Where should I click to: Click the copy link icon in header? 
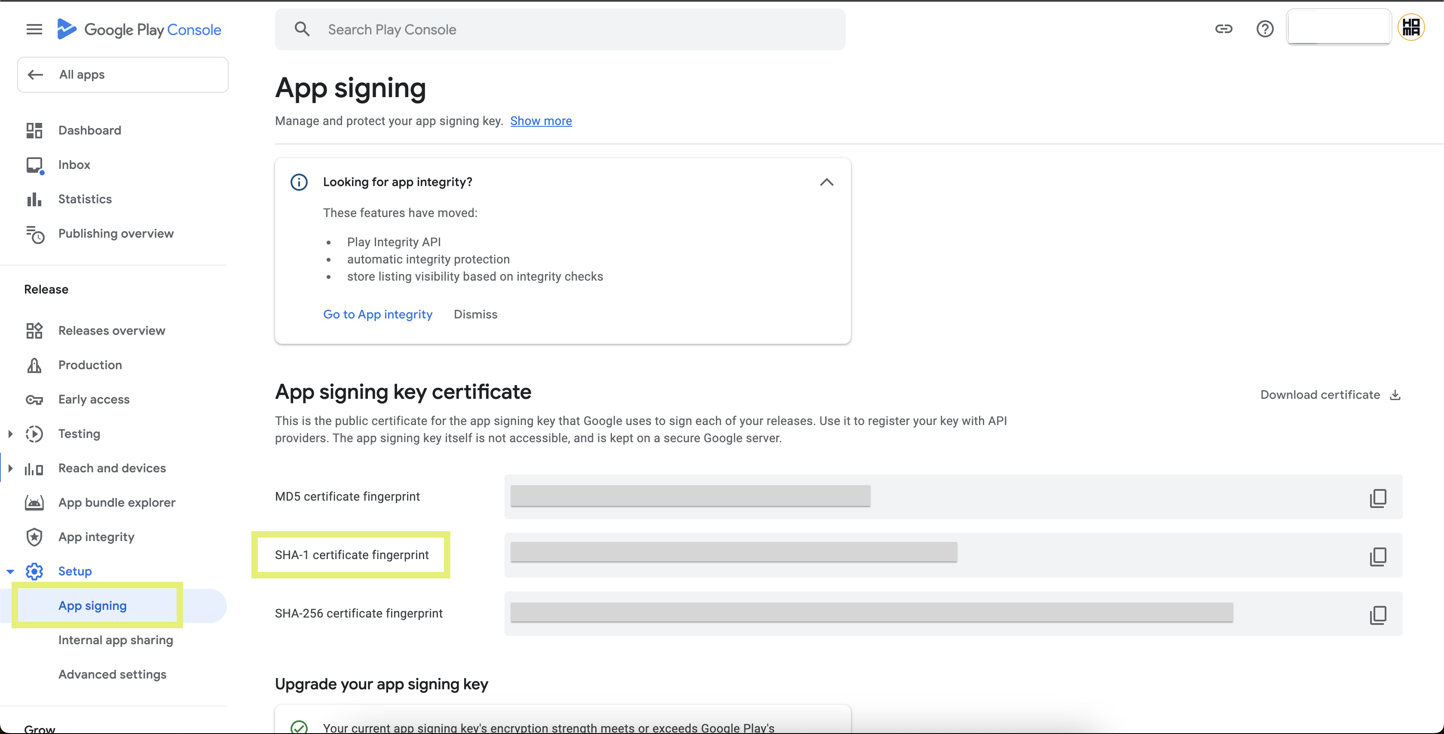tap(1223, 29)
